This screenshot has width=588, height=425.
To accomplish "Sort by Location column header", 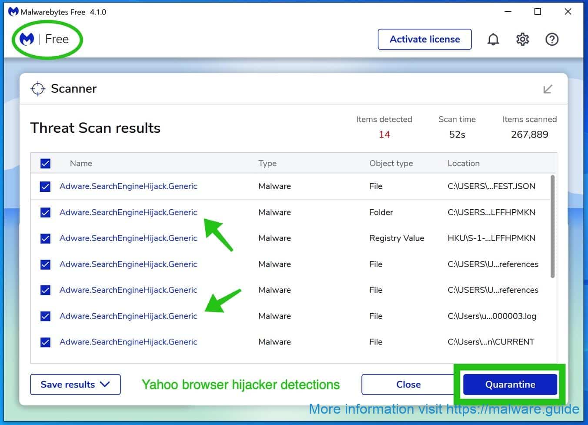I will (464, 164).
